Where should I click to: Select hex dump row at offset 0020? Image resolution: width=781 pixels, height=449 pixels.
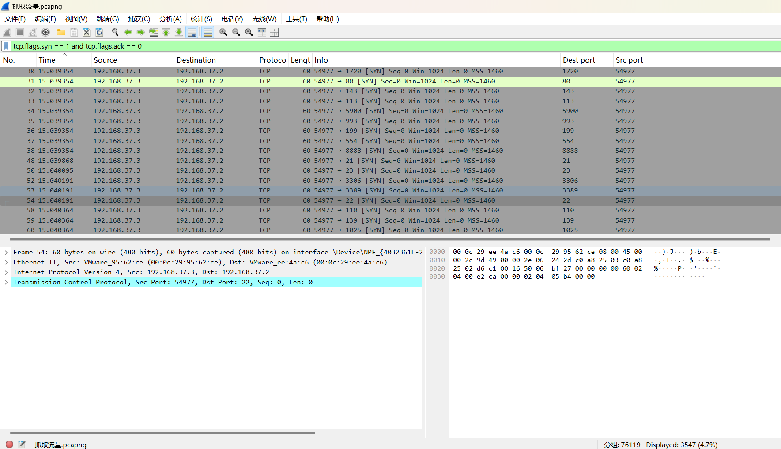(x=574, y=268)
